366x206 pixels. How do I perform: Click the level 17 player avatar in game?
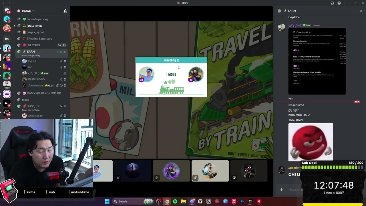point(196,74)
